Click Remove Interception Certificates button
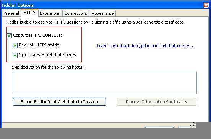This screenshot has width=211, height=139. coord(157,102)
